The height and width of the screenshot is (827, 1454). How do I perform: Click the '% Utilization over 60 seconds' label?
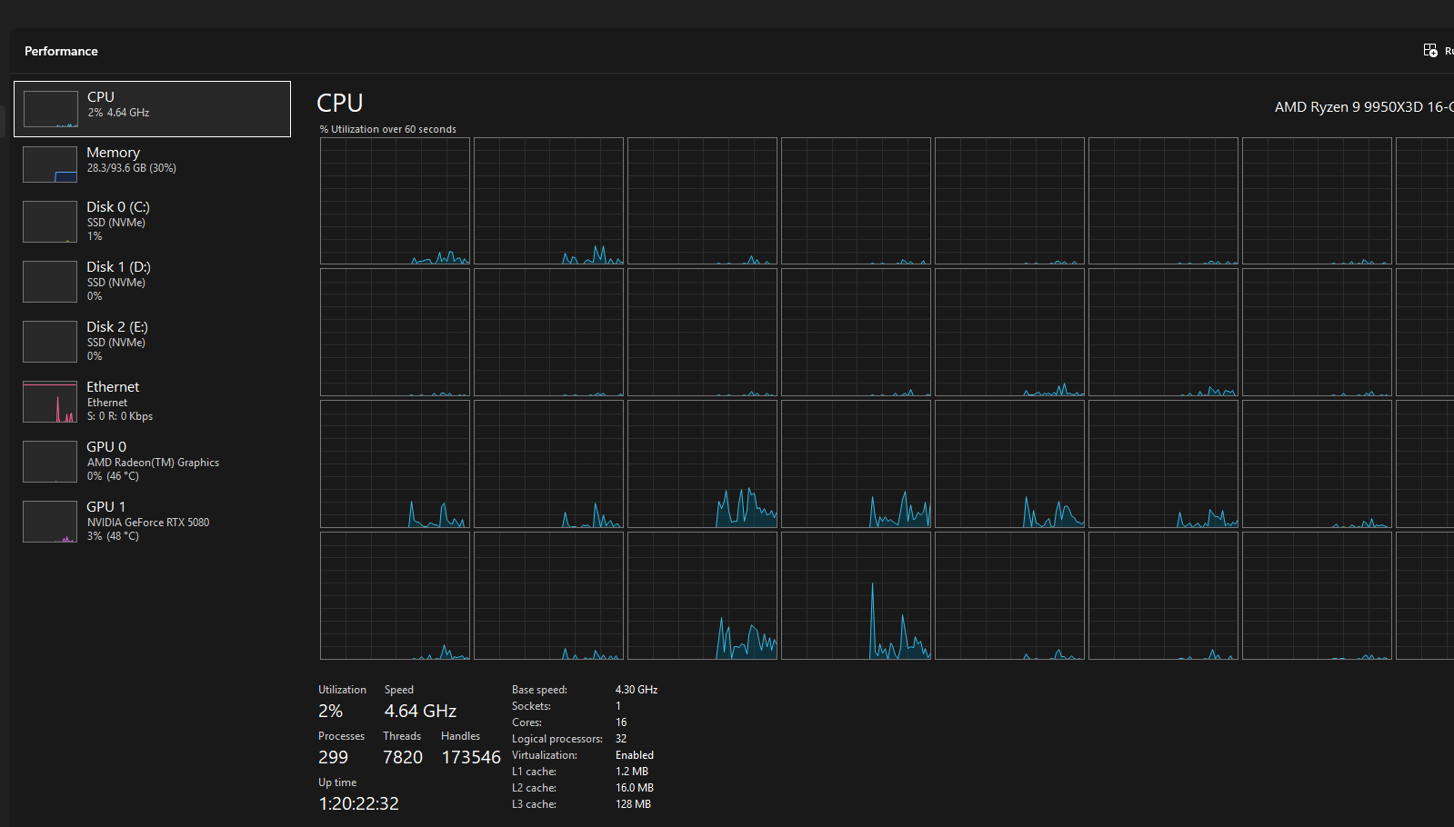point(388,129)
